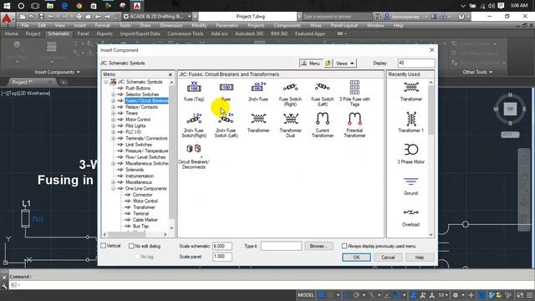The image size is (535, 301).
Task: Select Limit Switches in the menu tree
Action: 139,145
